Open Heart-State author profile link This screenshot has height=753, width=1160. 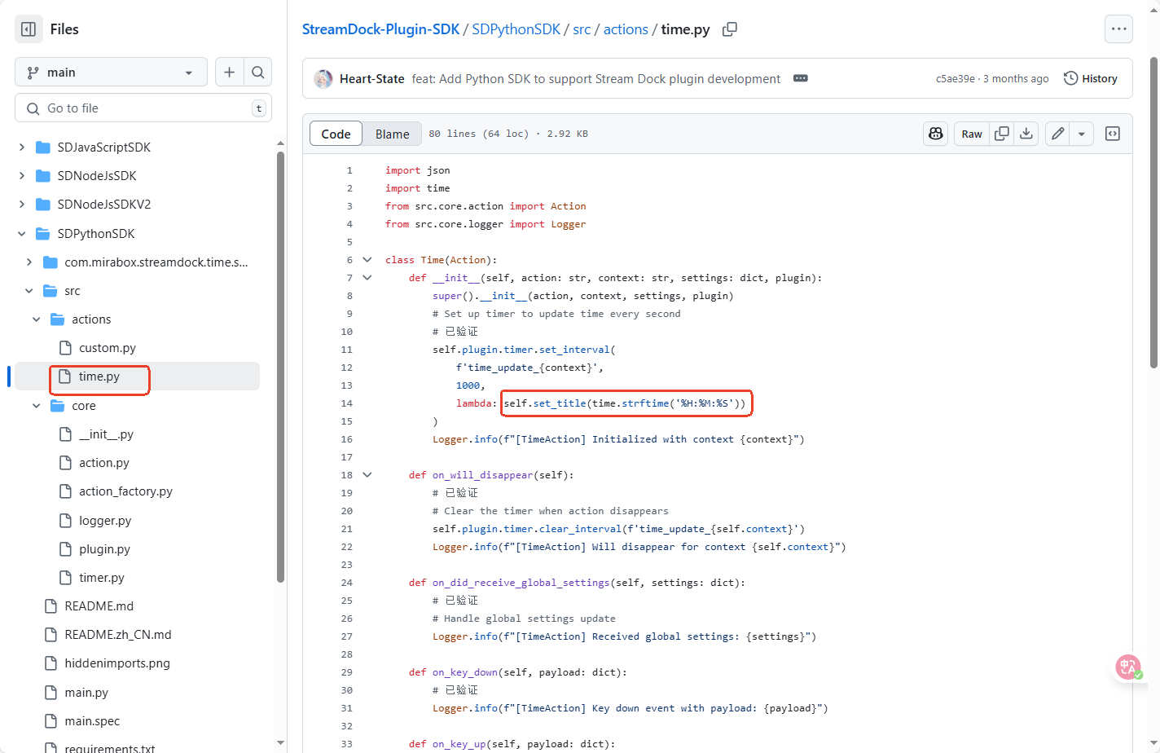pyautogui.click(x=372, y=79)
